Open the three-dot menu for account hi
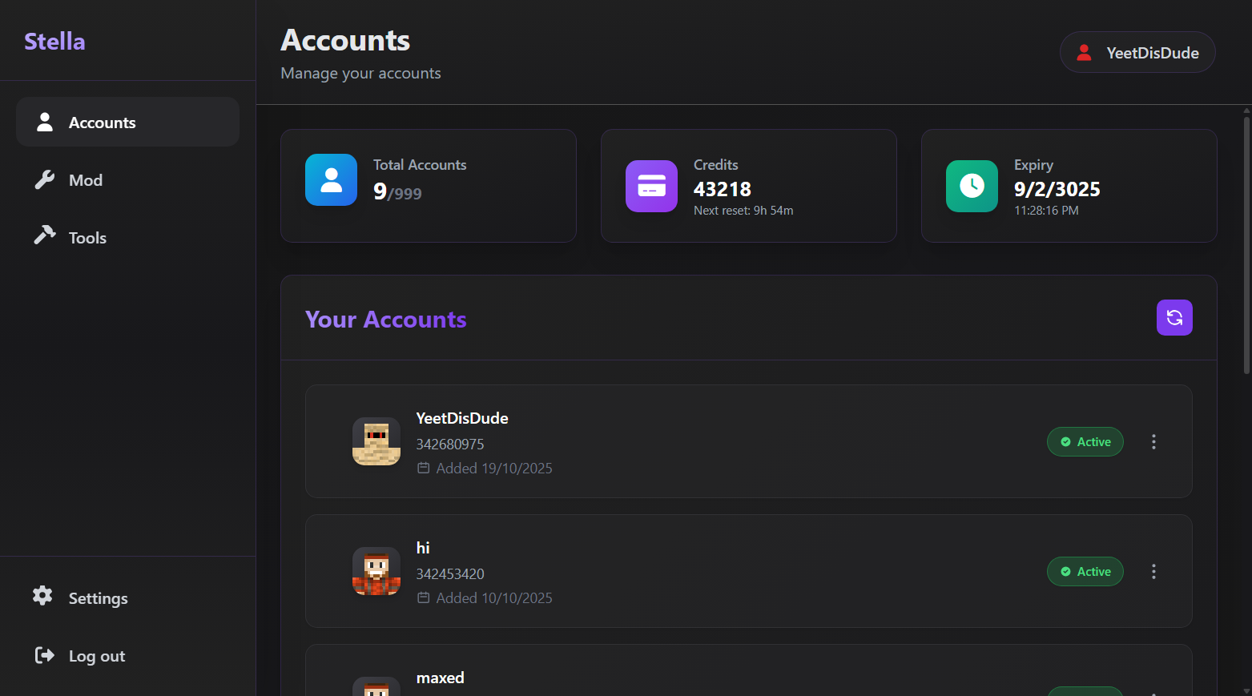Image resolution: width=1252 pixels, height=696 pixels. click(x=1153, y=571)
